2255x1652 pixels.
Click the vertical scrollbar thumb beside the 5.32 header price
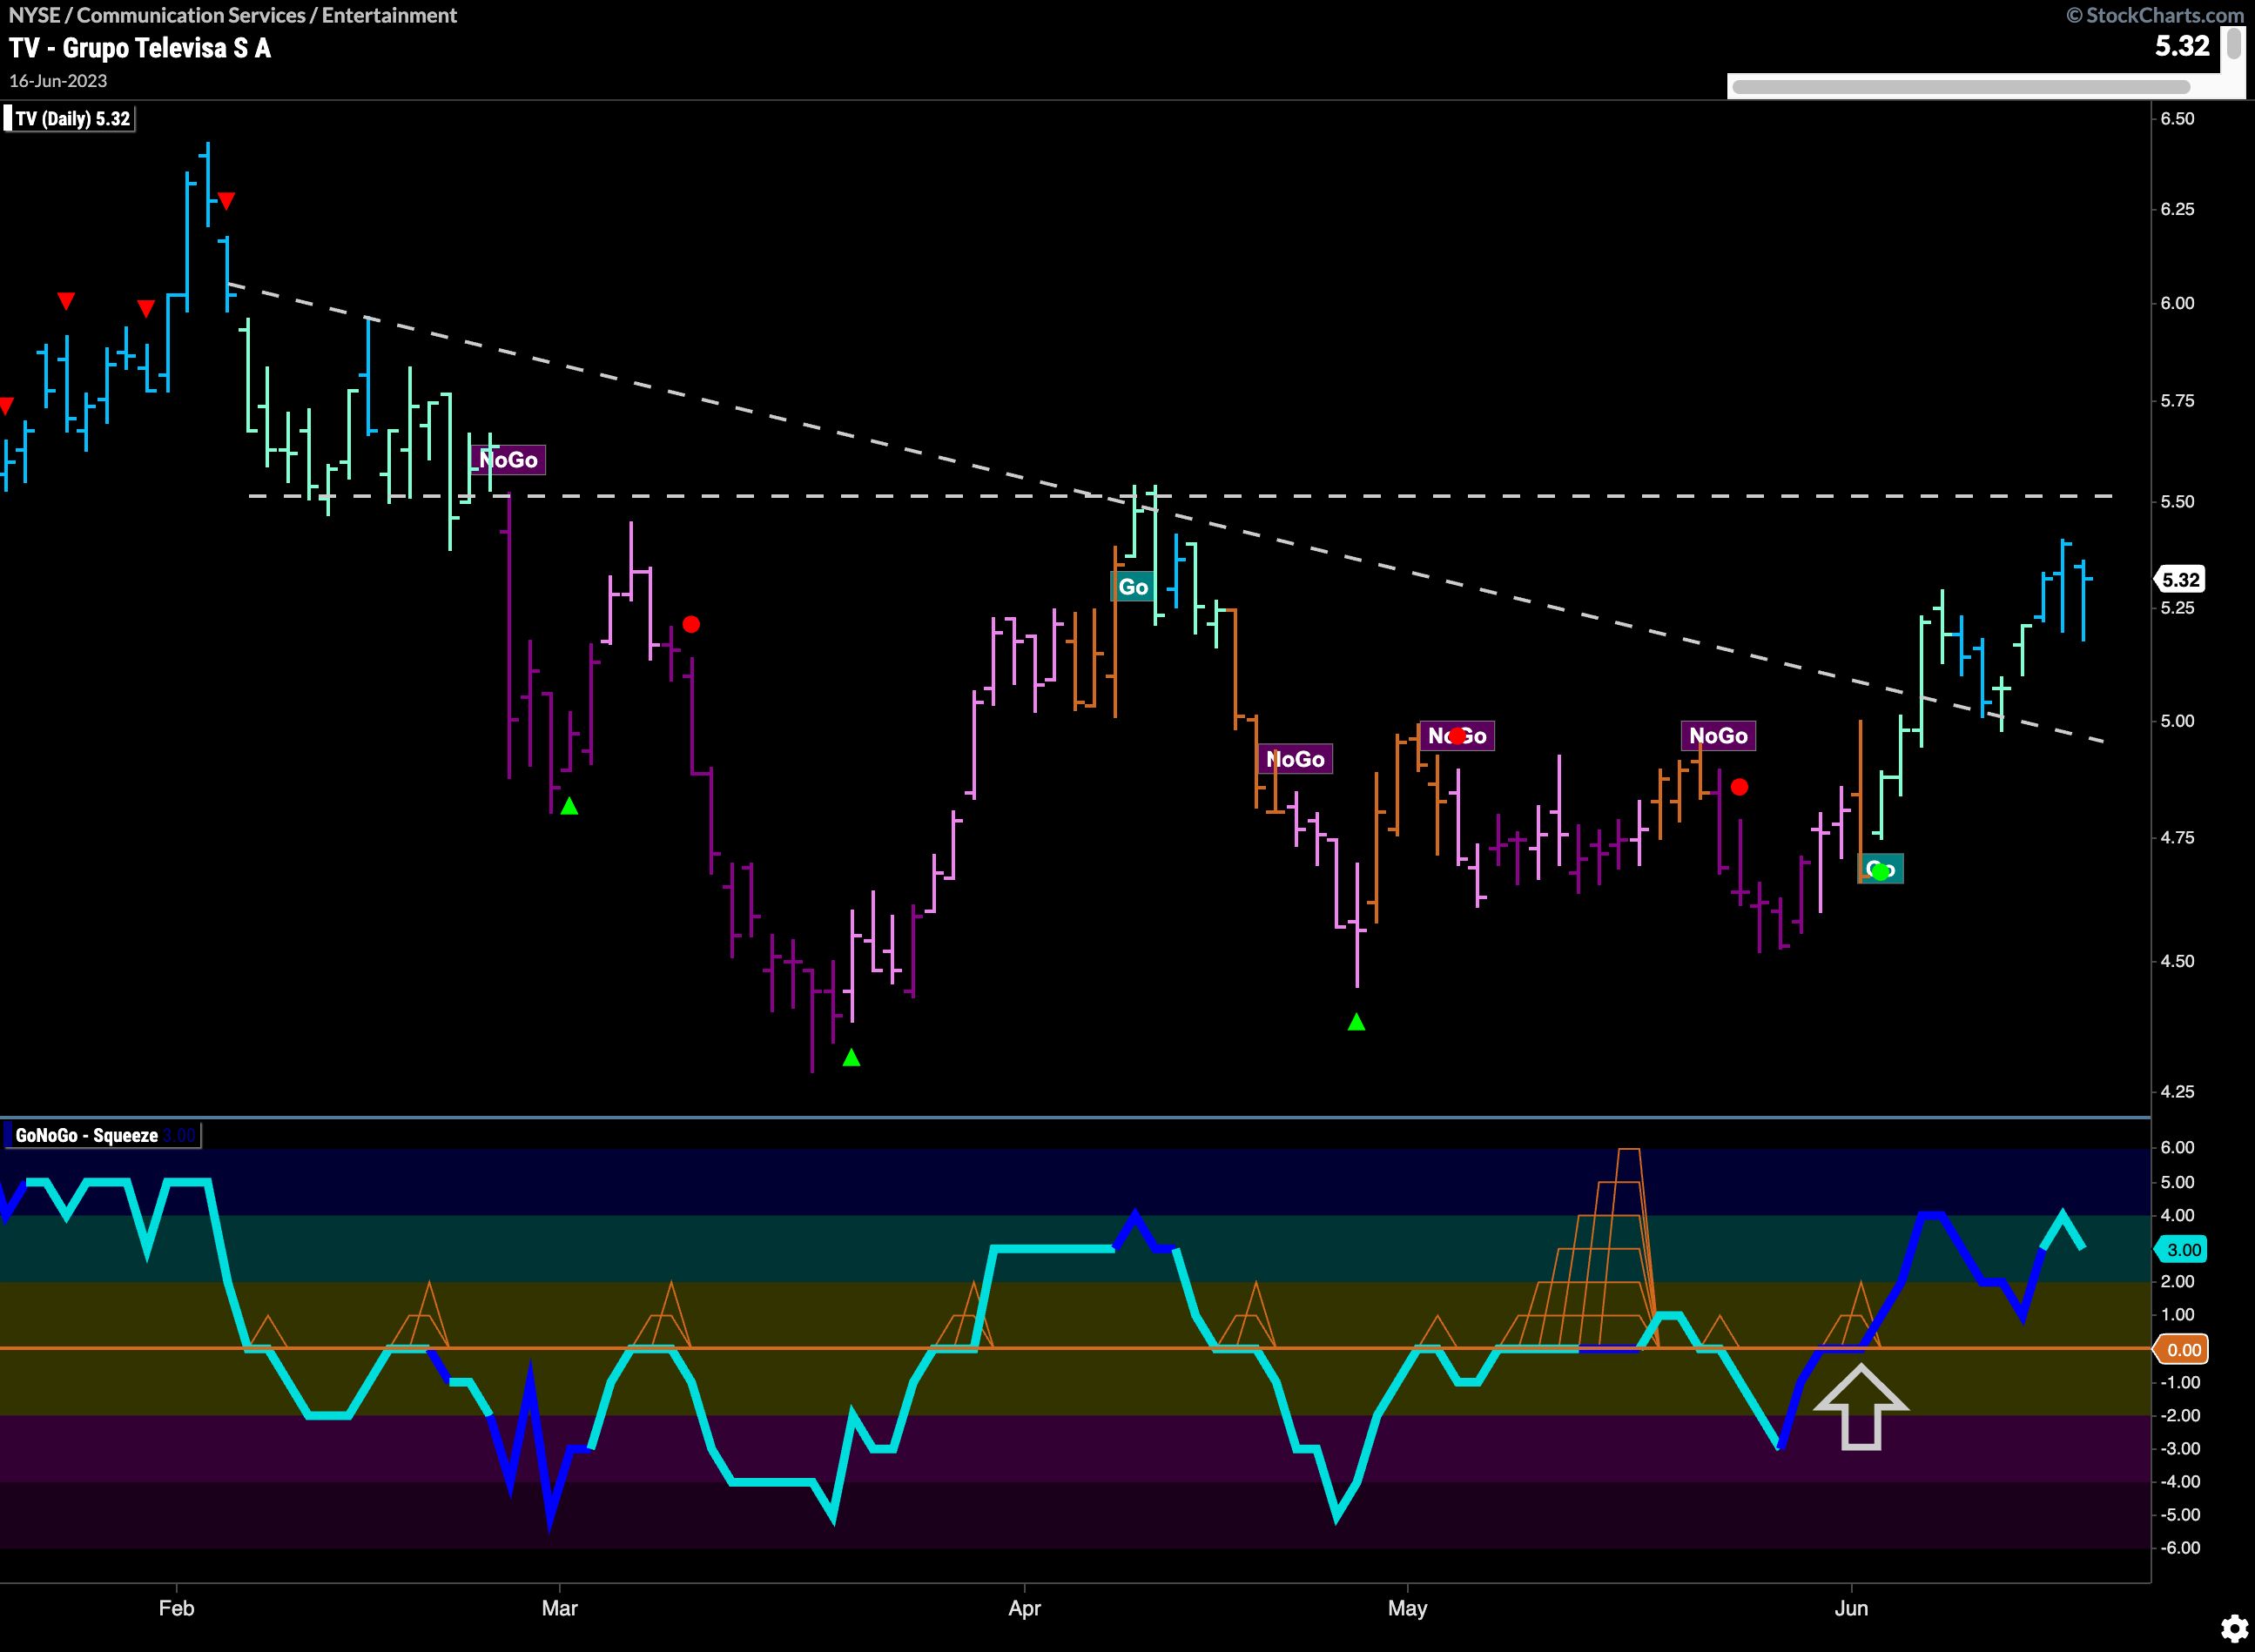tap(2234, 45)
